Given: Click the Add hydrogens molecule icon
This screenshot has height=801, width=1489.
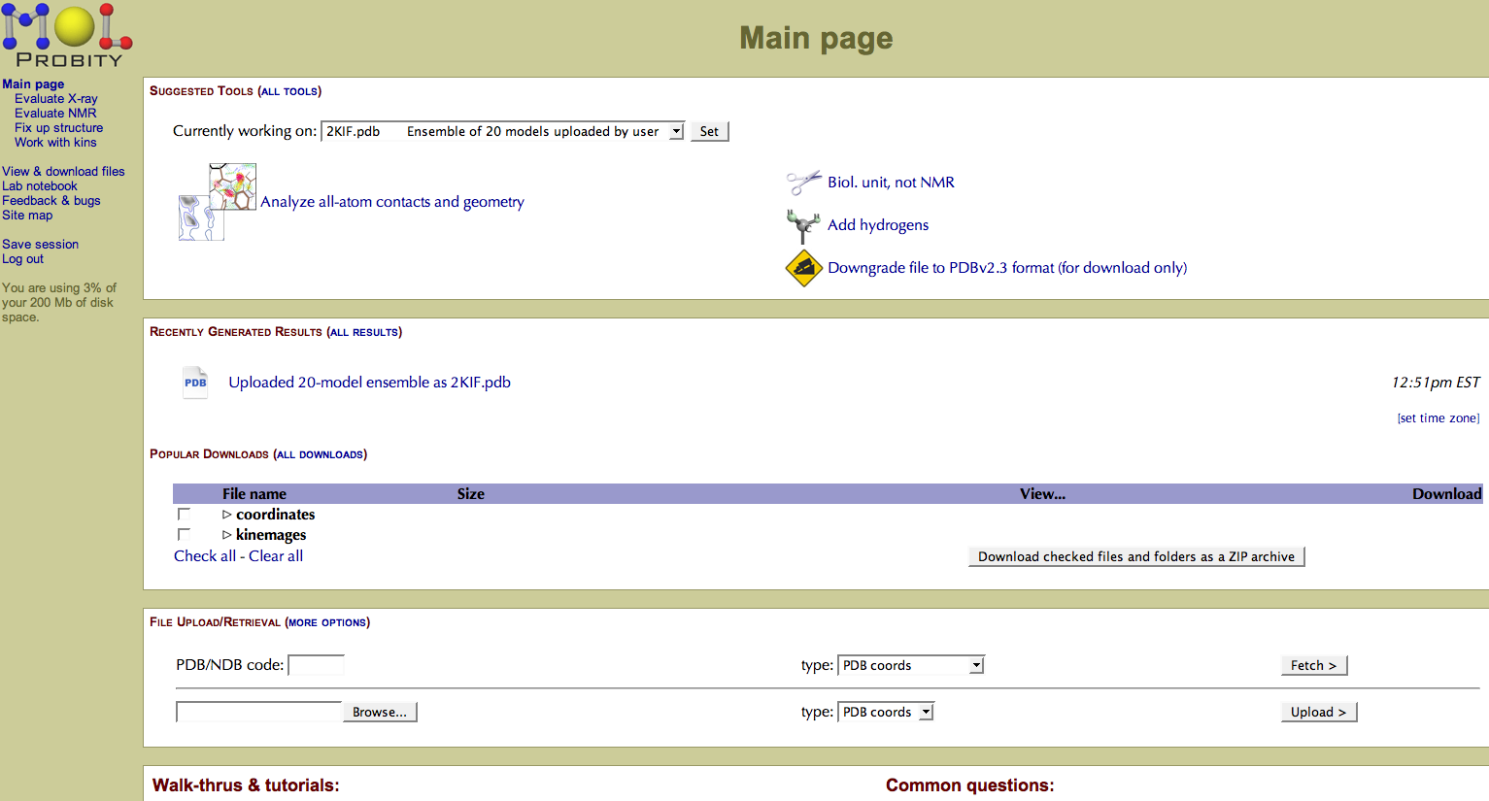Looking at the screenshot, I should pyautogui.click(x=802, y=225).
